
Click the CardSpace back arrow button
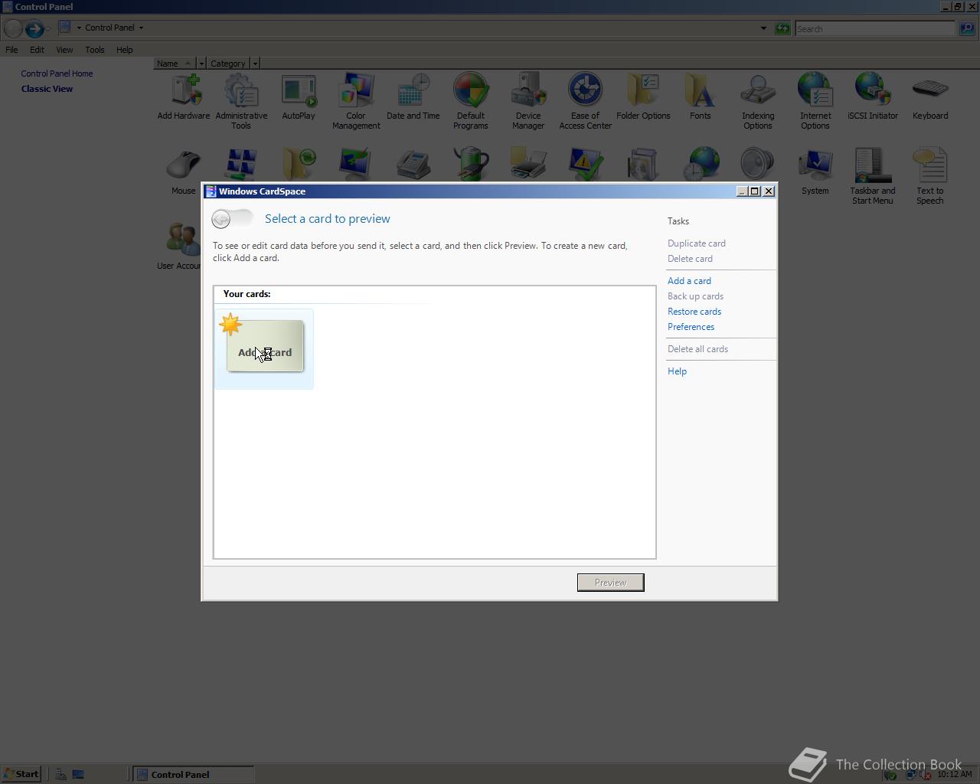tap(221, 220)
